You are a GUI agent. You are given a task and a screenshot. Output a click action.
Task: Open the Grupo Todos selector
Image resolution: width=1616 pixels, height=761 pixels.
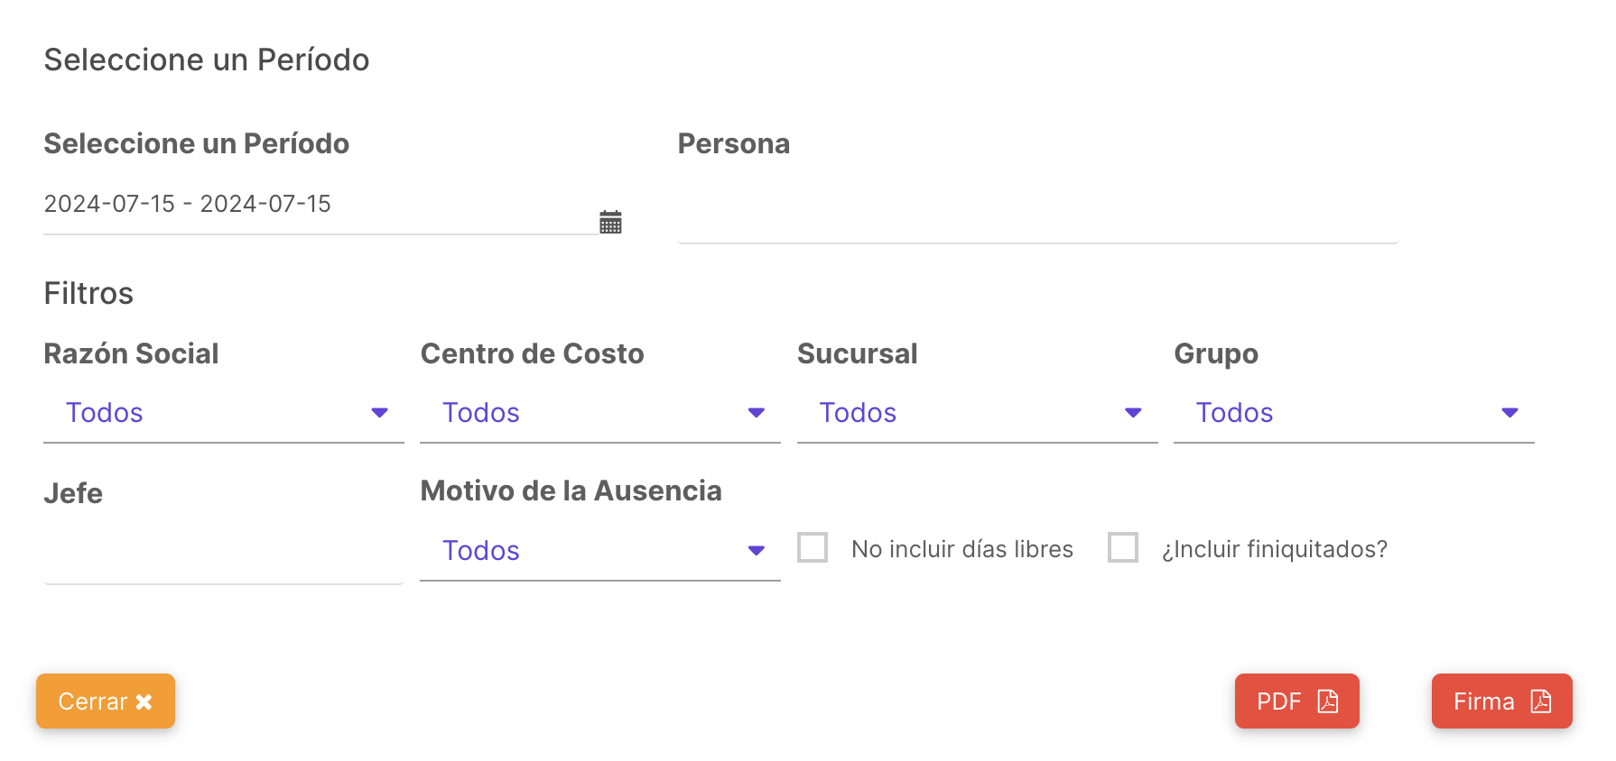tap(1354, 413)
